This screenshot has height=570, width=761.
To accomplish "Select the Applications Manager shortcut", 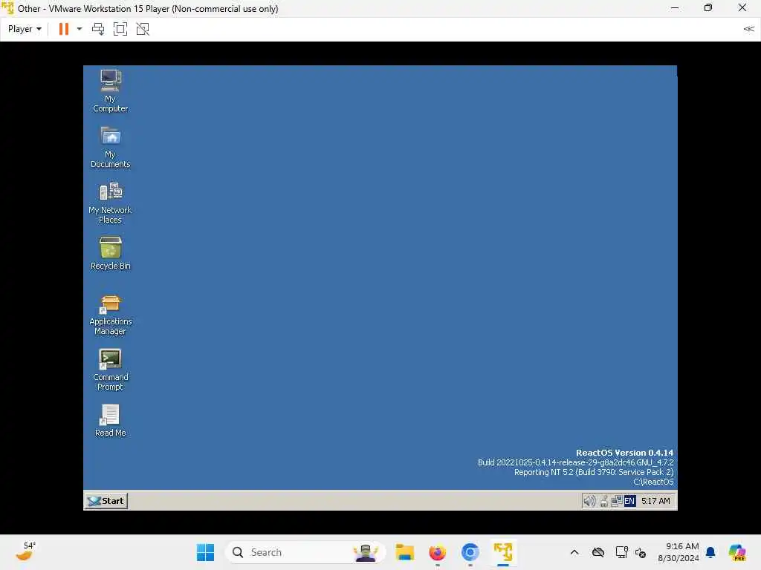I will click(110, 315).
